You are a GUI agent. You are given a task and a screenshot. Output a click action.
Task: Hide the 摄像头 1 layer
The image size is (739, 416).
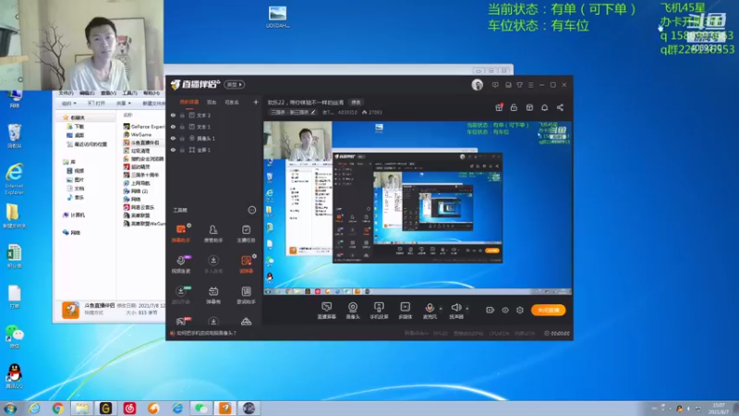[173, 138]
